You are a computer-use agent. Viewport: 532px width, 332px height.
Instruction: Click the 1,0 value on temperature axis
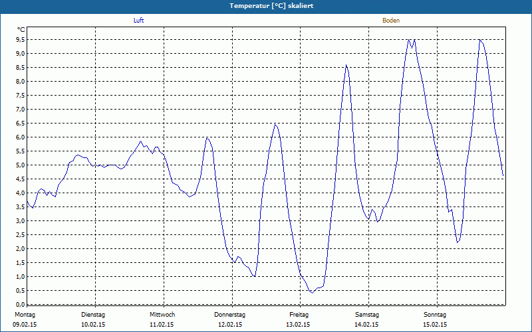20,276
